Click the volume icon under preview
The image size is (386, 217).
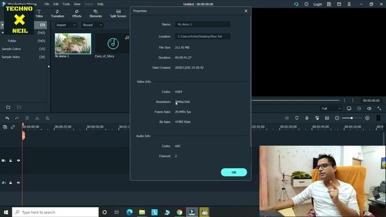click(x=369, y=108)
